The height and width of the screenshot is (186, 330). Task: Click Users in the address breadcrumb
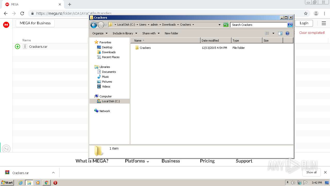(143, 25)
